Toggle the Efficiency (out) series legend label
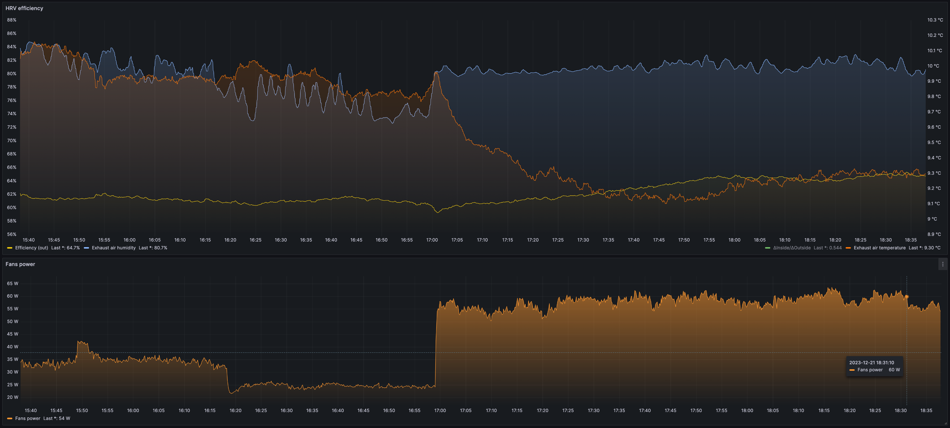This screenshot has height=428, width=950. point(32,248)
